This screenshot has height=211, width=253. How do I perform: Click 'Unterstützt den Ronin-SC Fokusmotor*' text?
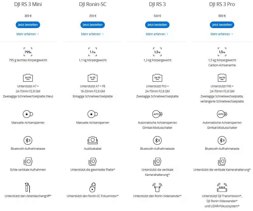[x=93, y=196]
